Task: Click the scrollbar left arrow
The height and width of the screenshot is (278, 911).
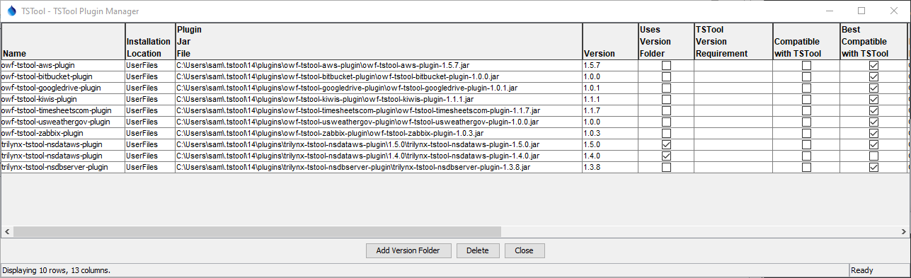Action: click(x=7, y=231)
